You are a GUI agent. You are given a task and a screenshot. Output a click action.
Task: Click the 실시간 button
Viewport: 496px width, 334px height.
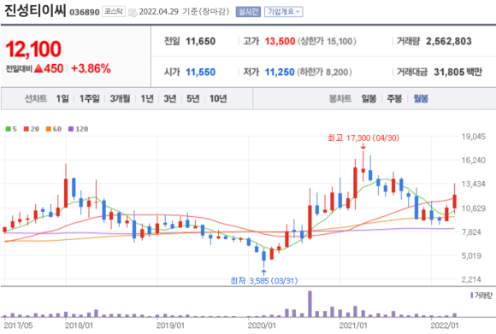(x=248, y=12)
